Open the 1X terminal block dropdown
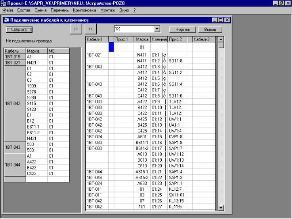This screenshot has width=292, height=219. click(x=157, y=29)
